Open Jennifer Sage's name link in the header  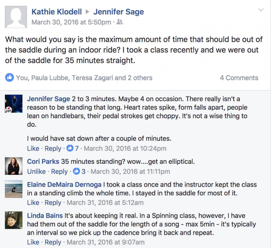point(119,12)
